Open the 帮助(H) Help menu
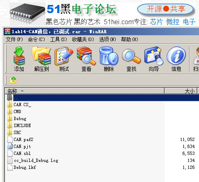199x182 pixels. coord(130,39)
